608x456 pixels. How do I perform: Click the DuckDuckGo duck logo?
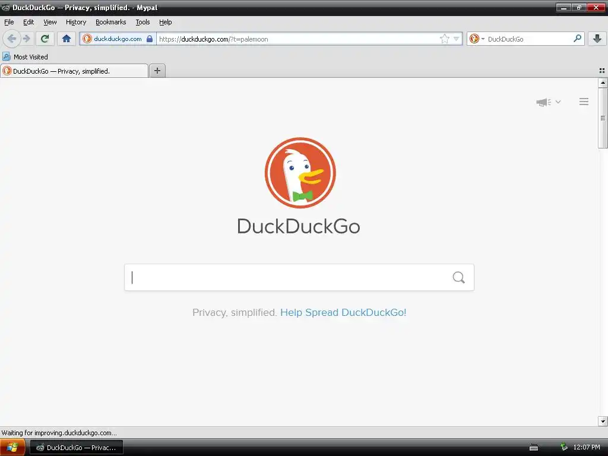click(300, 173)
